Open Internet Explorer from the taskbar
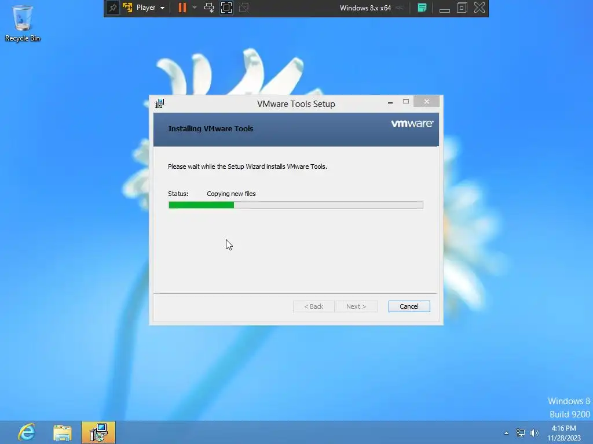The width and height of the screenshot is (593, 444). coord(27,432)
